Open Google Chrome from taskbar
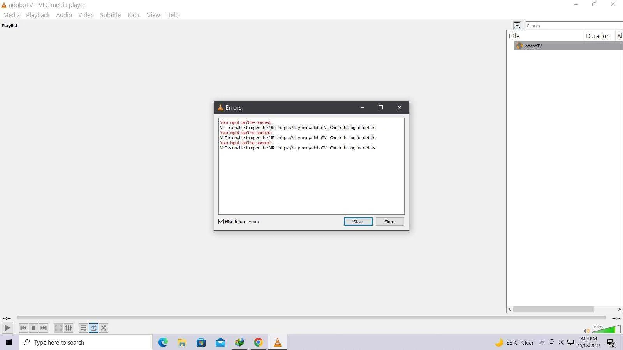Viewport: 623px width, 350px height. coord(258,342)
